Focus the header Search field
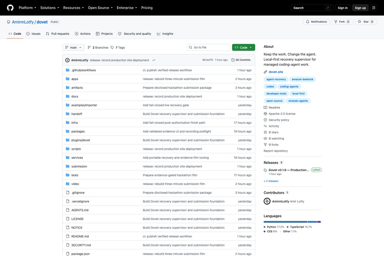Screen dimensions: 384x256 coord(312,8)
